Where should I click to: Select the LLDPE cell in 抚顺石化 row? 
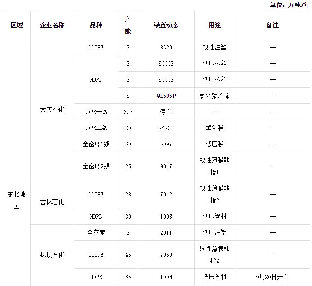point(96,255)
